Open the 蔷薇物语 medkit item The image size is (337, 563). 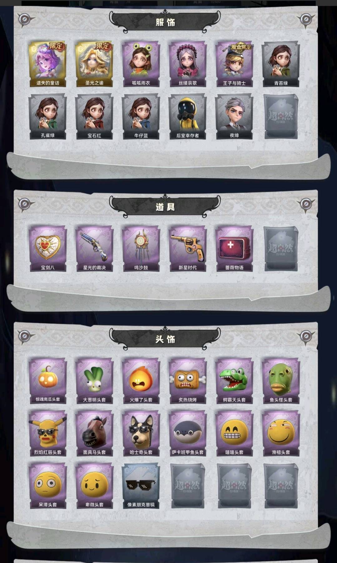point(234,248)
